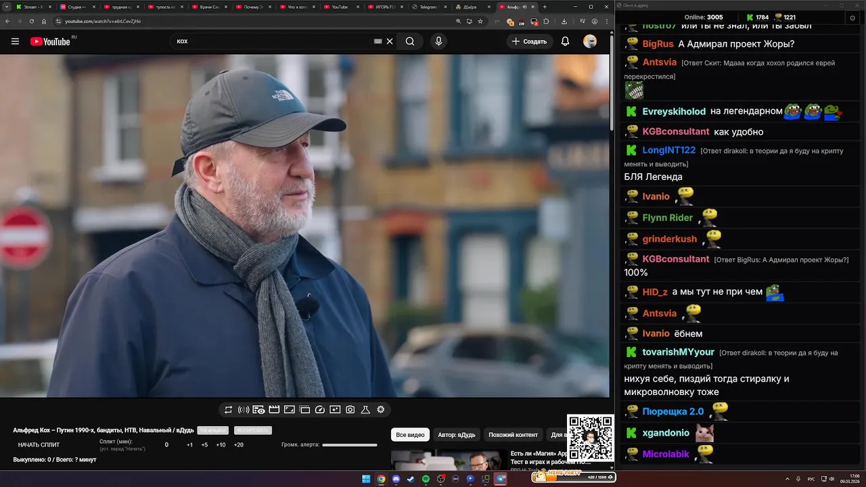Click username HID_z in chat
This screenshot has width=866, height=487.
pyautogui.click(x=655, y=292)
